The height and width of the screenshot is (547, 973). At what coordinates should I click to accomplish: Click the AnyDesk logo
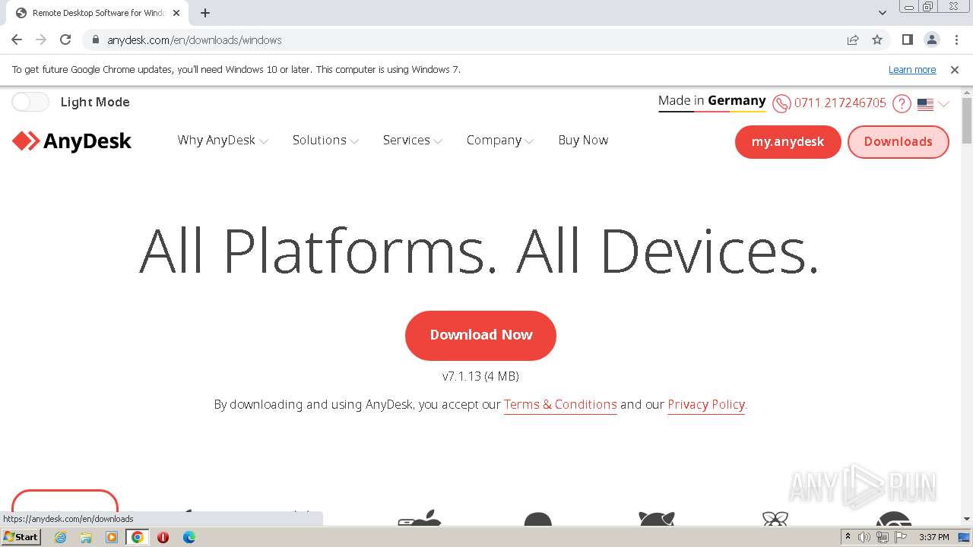coord(72,141)
